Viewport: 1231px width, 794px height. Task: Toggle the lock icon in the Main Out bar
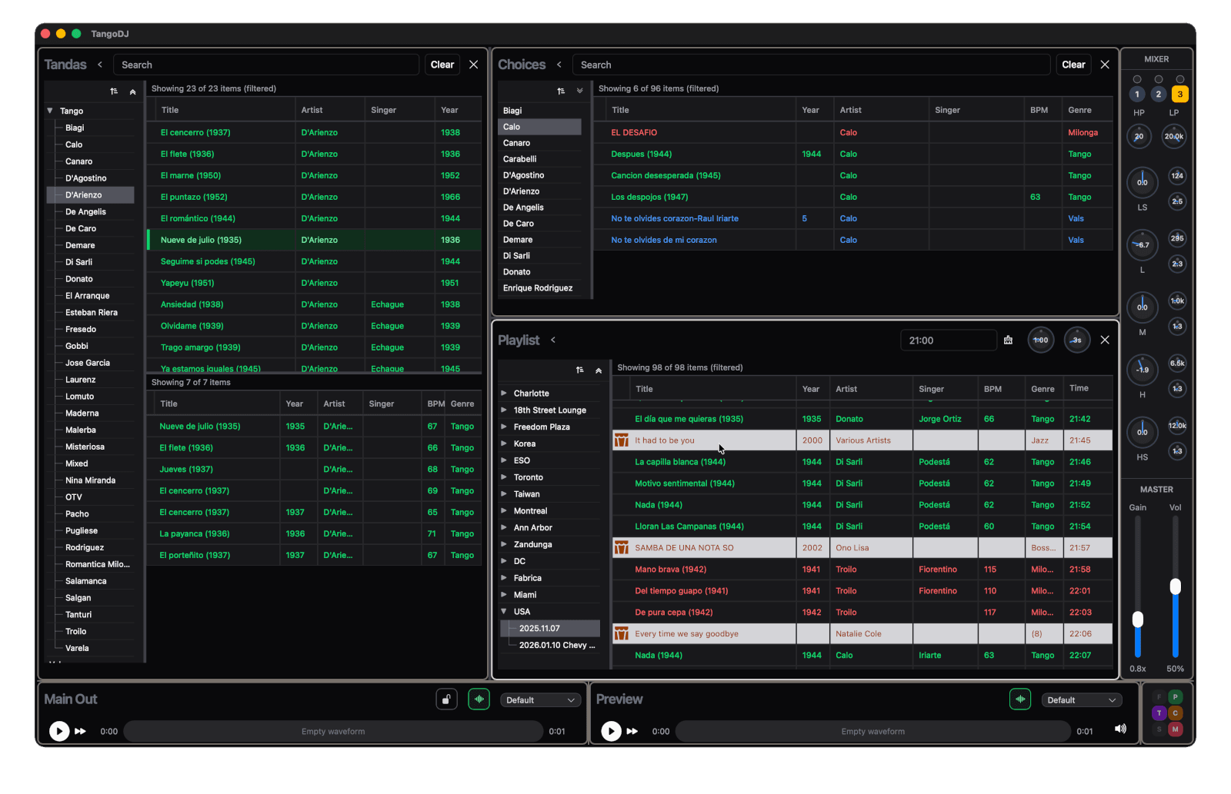446,699
